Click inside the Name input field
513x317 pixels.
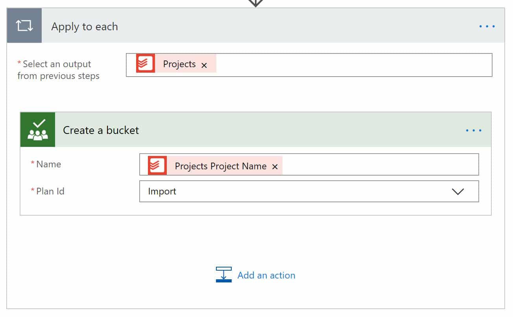click(380, 165)
